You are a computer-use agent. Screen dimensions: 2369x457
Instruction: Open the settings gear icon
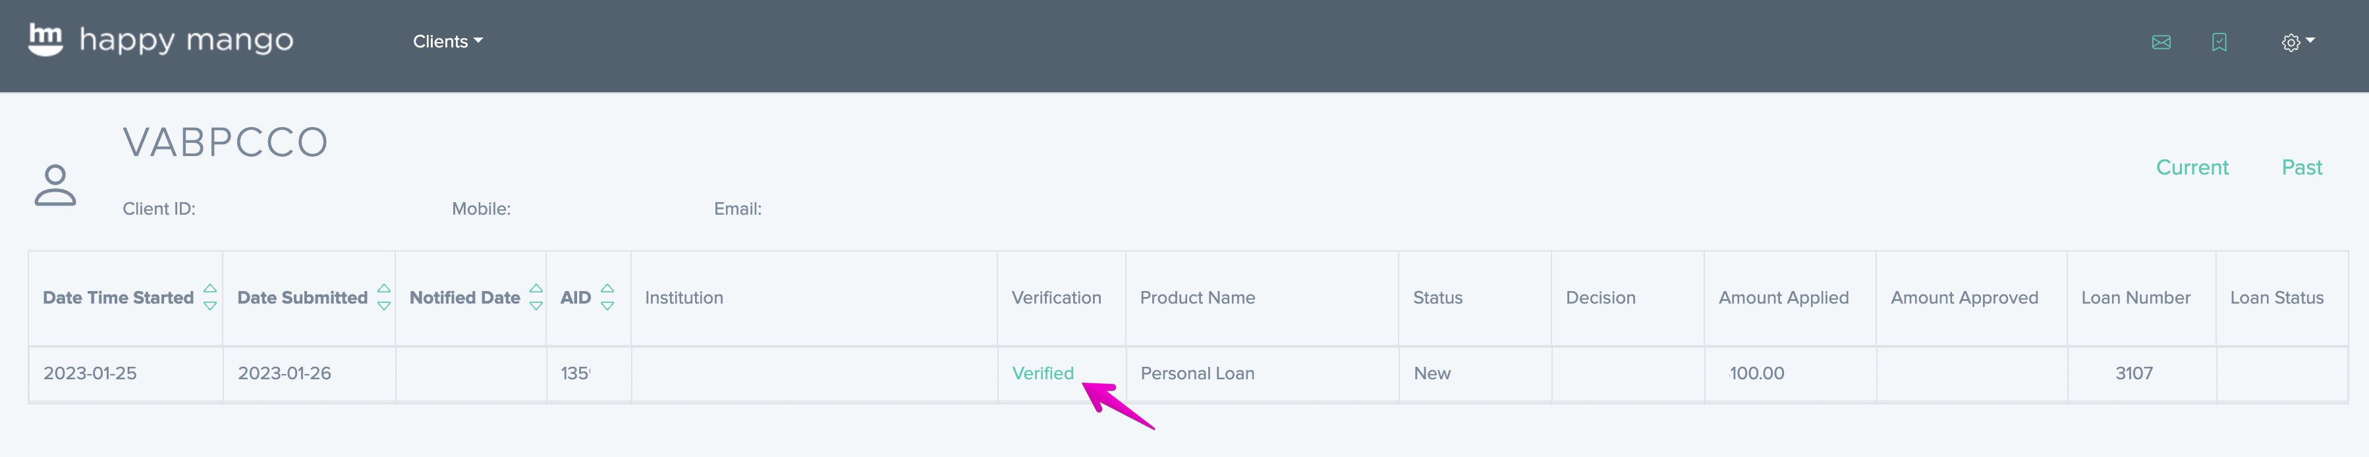(2292, 42)
